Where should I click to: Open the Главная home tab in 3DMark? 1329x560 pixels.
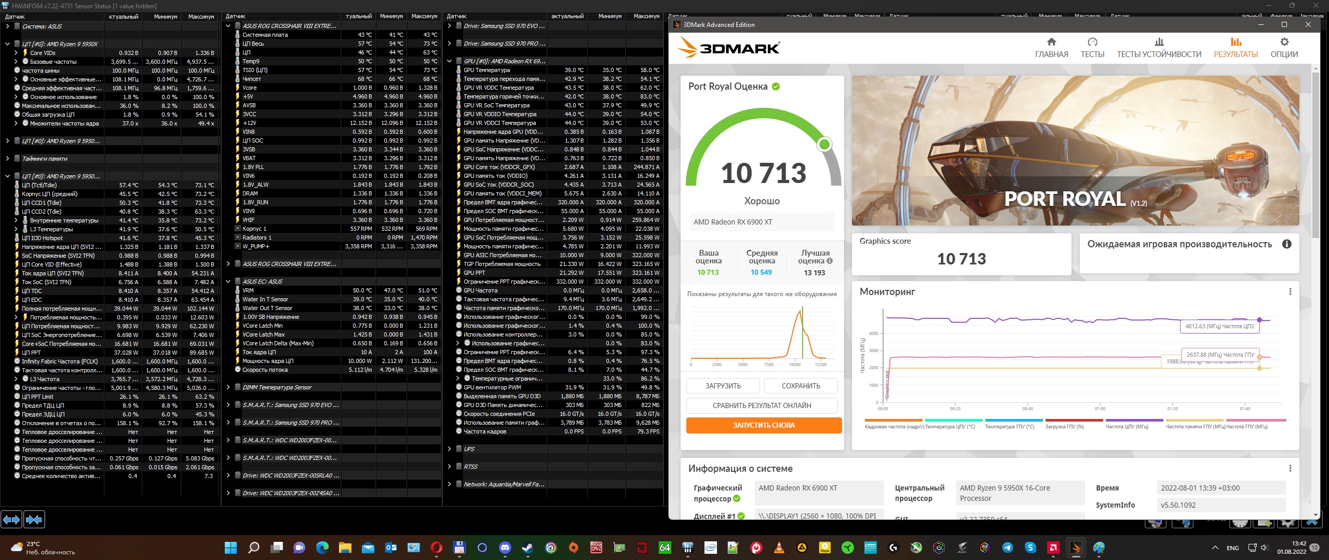tap(1051, 48)
